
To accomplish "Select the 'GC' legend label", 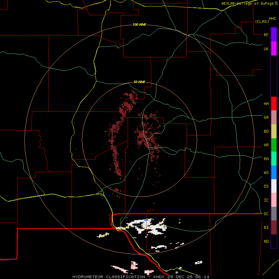I will point(266,214).
